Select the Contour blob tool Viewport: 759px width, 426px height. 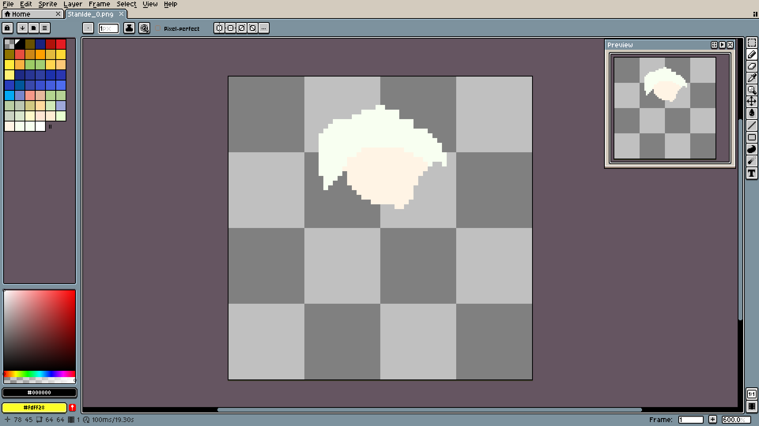(751, 149)
